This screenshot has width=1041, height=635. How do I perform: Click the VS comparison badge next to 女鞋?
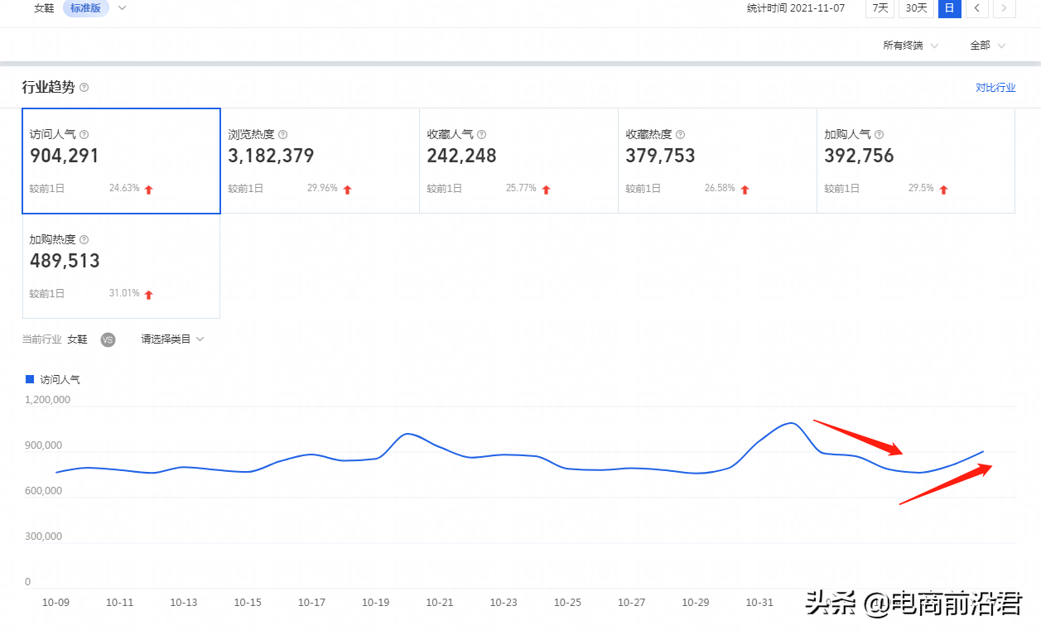(108, 339)
